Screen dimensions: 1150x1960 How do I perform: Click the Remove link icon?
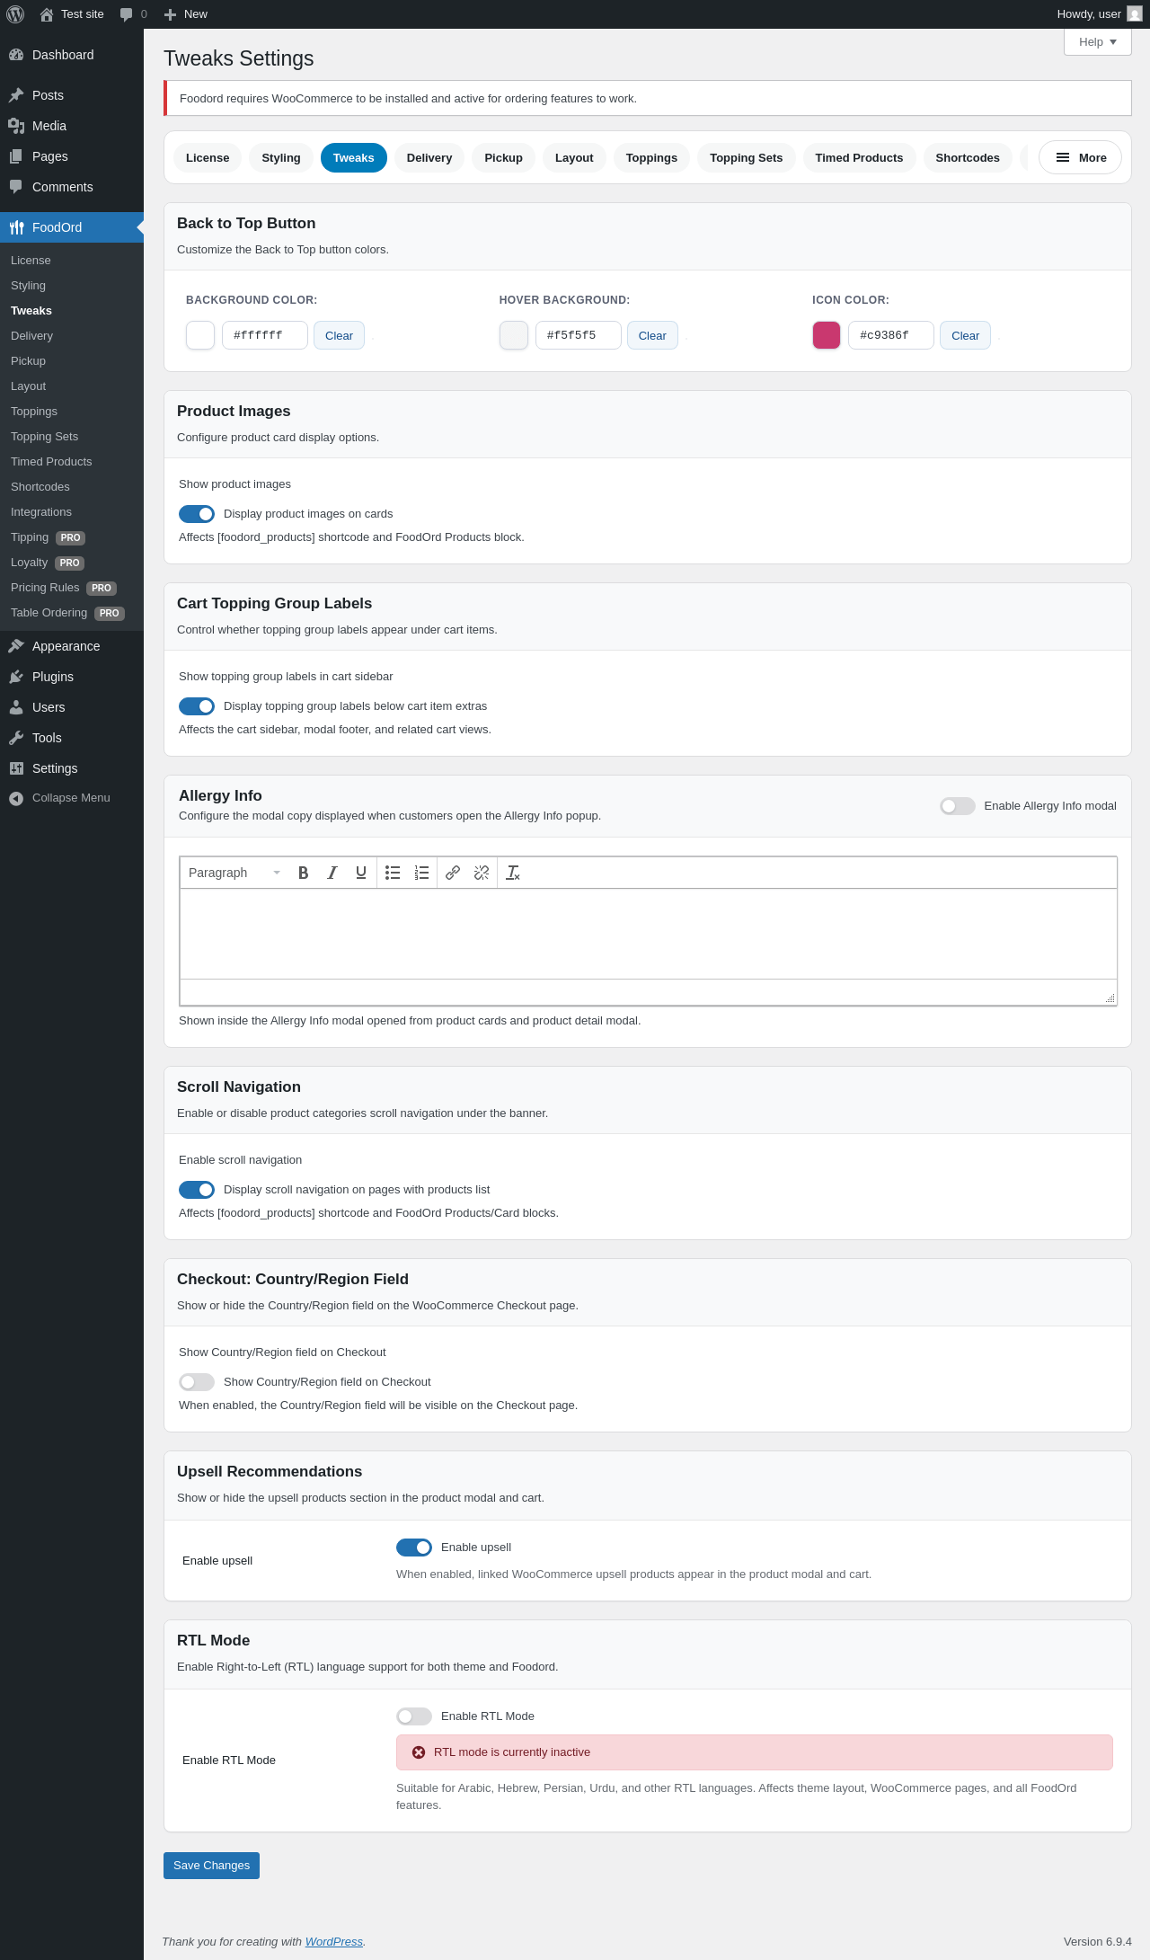482,873
